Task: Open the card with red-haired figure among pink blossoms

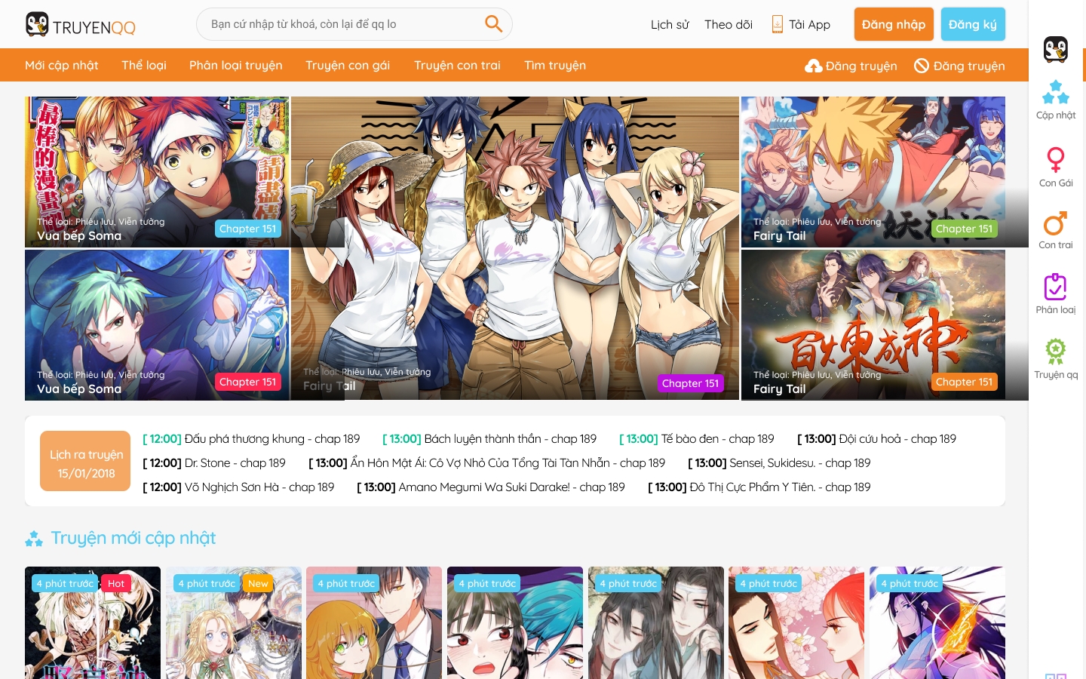Action: pyautogui.click(x=796, y=622)
